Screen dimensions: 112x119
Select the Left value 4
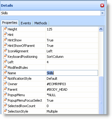[x=47, y=62]
